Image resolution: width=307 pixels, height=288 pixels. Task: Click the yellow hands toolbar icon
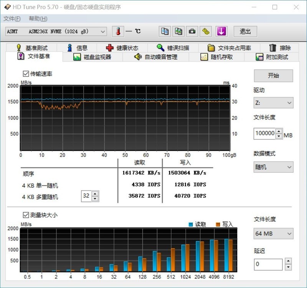point(206,31)
